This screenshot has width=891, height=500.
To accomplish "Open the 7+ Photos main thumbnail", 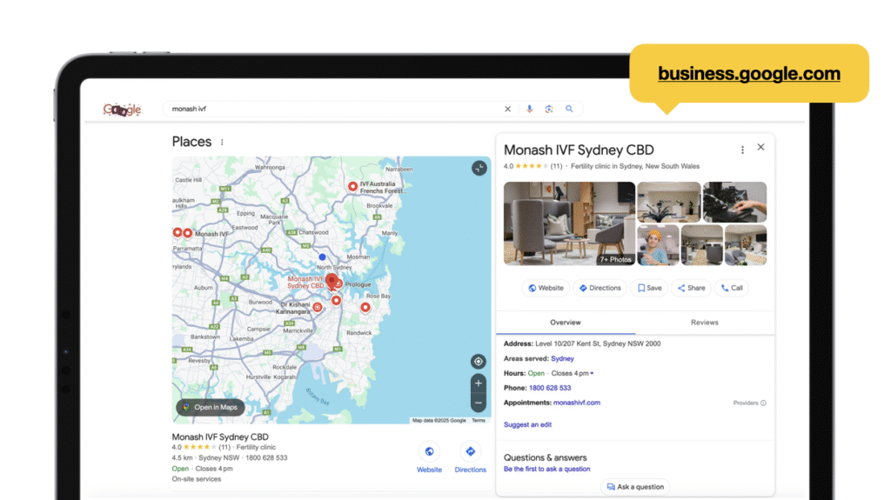I will (568, 223).
